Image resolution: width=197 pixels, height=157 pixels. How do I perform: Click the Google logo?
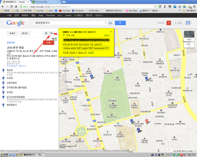click(16, 23)
